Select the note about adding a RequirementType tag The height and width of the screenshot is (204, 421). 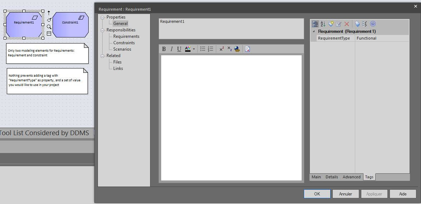coord(47,81)
